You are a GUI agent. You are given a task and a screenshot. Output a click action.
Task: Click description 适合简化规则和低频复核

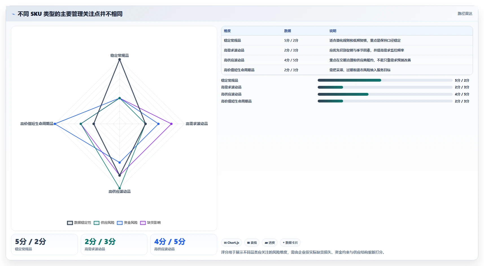pos(365,41)
